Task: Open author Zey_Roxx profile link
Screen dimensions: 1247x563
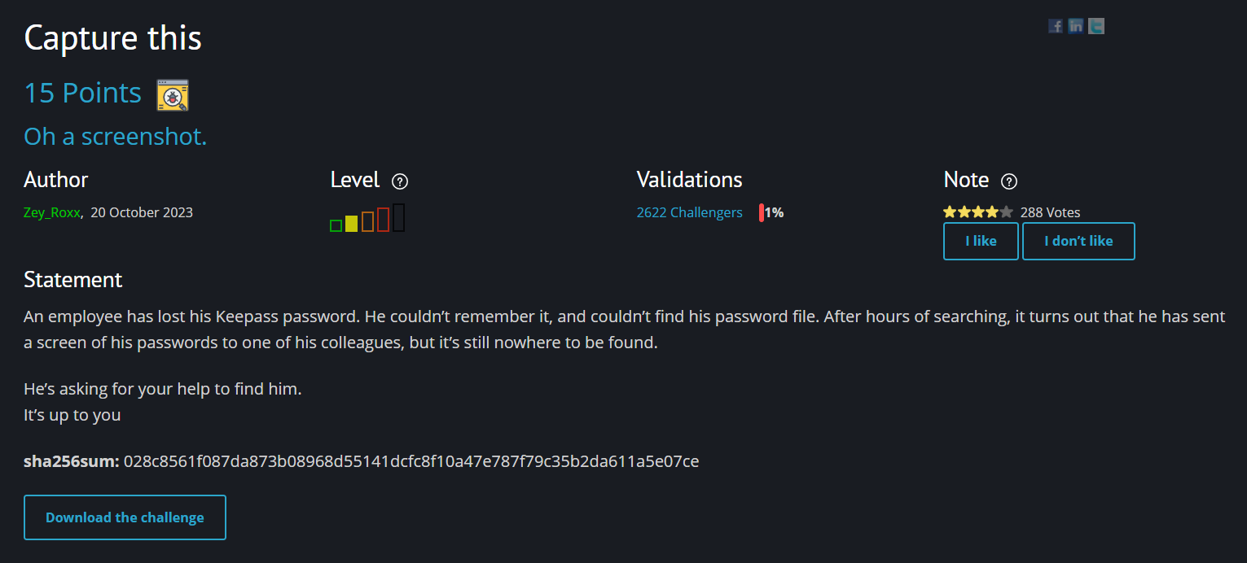Action: point(52,212)
